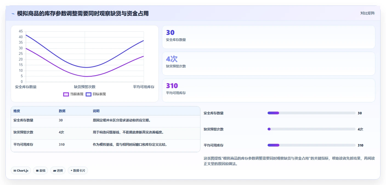Click the y-axis value 45
Screen dimensions: 386x185
(21, 31)
